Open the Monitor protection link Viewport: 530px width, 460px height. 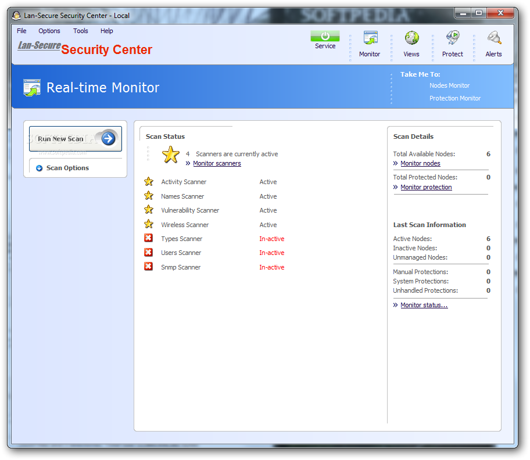pyautogui.click(x=426, y=187)
